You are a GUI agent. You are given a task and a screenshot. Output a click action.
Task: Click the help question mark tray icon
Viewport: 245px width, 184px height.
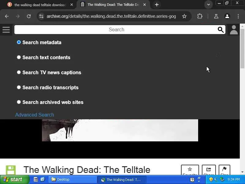pyautogui.click(x=192, y=180)
